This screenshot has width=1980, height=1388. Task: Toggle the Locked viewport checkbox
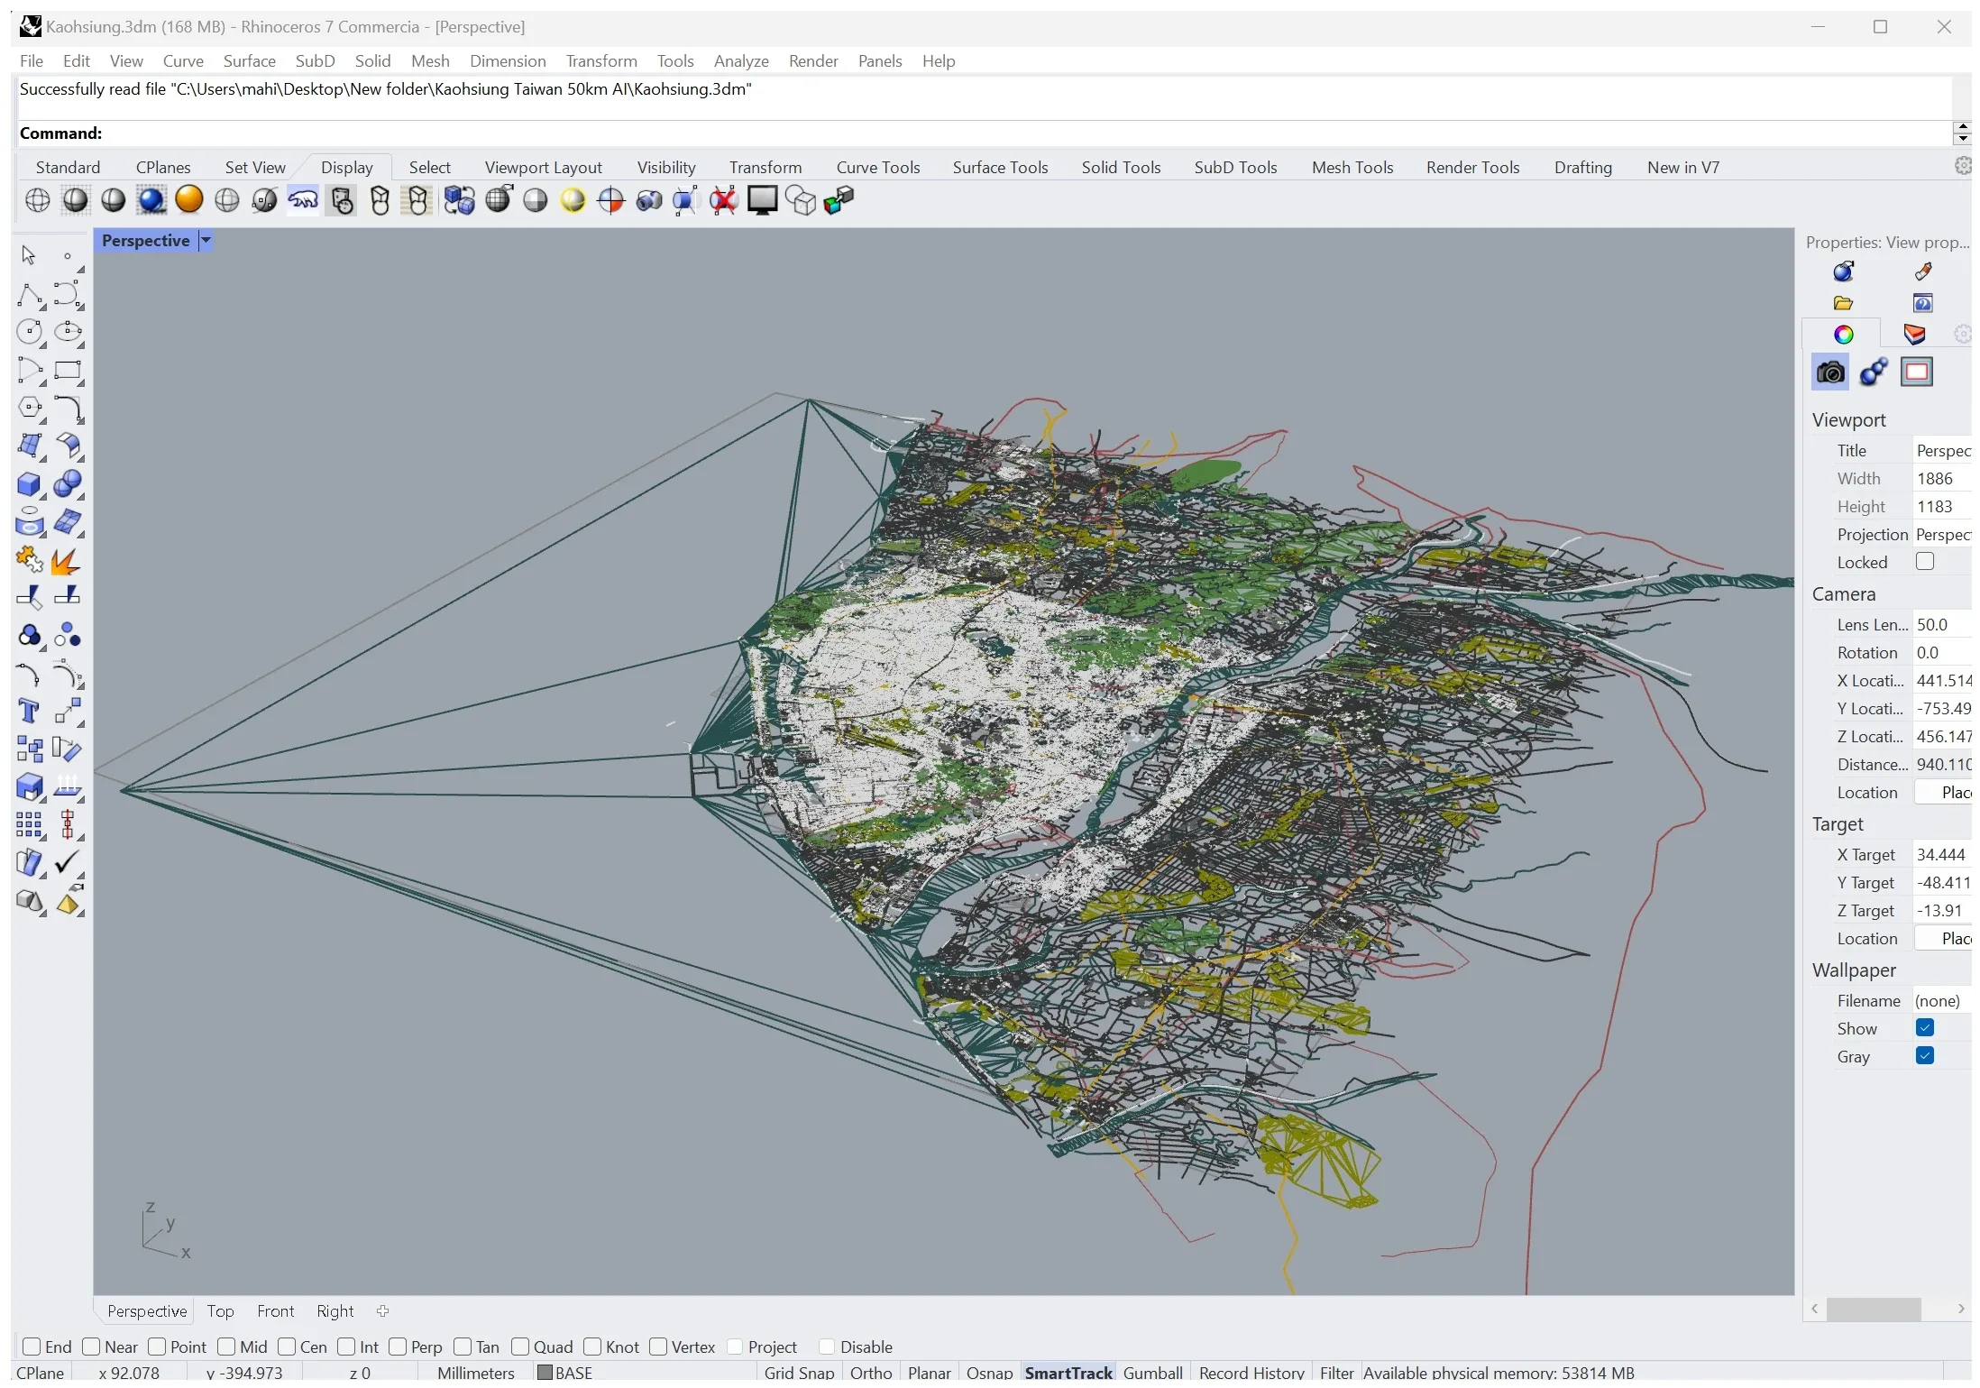point(1924,562)
